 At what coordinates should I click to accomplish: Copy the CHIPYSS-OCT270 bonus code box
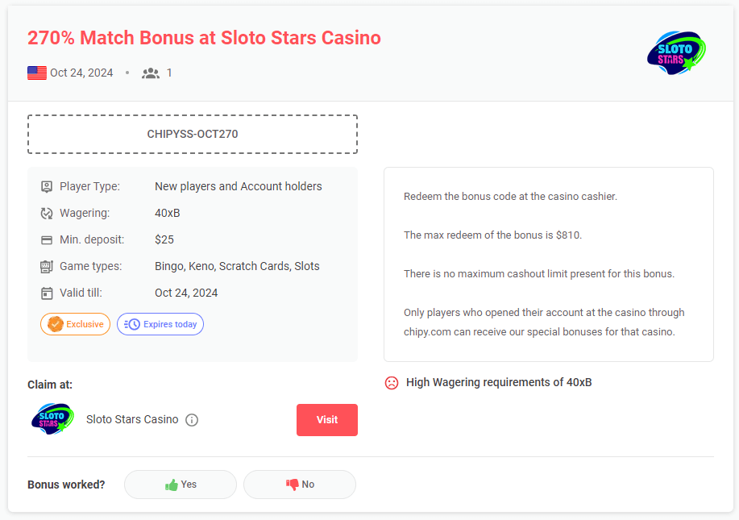pyautogui.click(x=193, y=134)
